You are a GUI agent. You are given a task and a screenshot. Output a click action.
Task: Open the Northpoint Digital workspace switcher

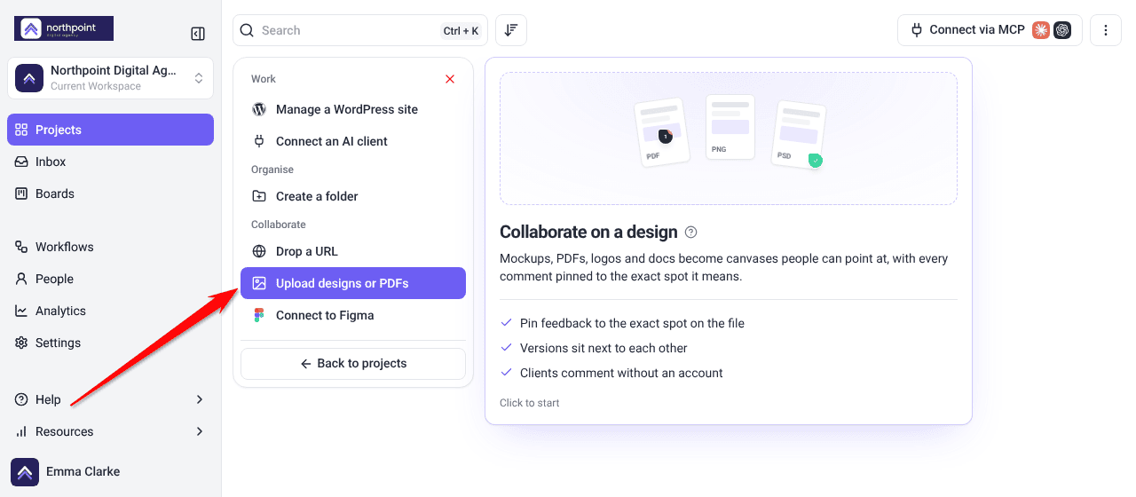[110, 78]
